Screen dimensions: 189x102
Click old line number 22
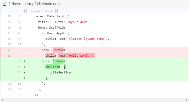9,95
